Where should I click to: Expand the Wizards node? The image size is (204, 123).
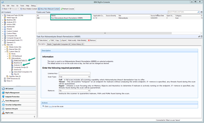click(x=3, y=29)
